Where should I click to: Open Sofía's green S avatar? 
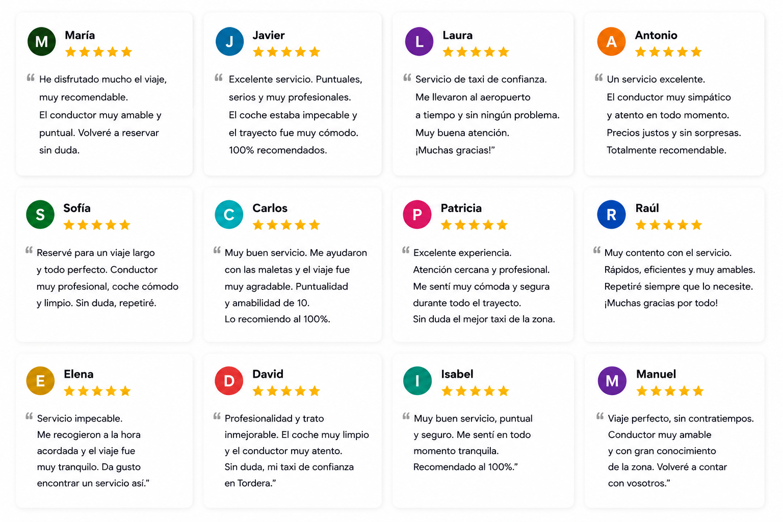[x=40, y=215]
